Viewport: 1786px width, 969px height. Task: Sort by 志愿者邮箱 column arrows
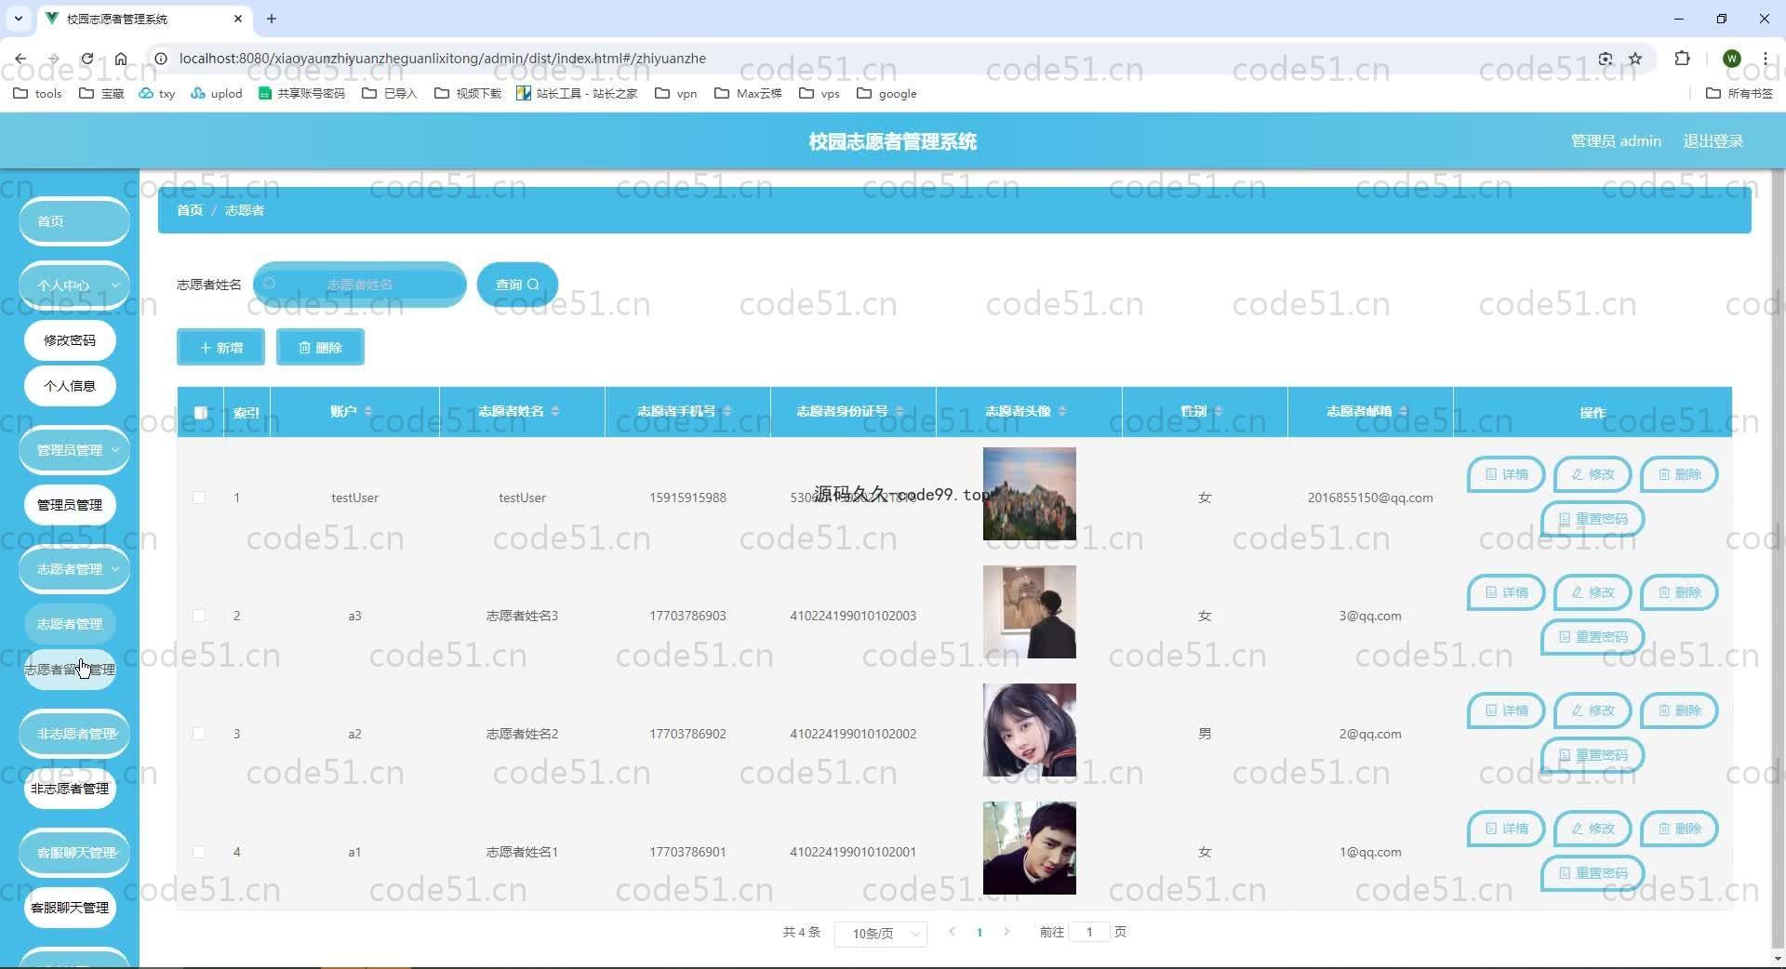[x=1404, y=411]
